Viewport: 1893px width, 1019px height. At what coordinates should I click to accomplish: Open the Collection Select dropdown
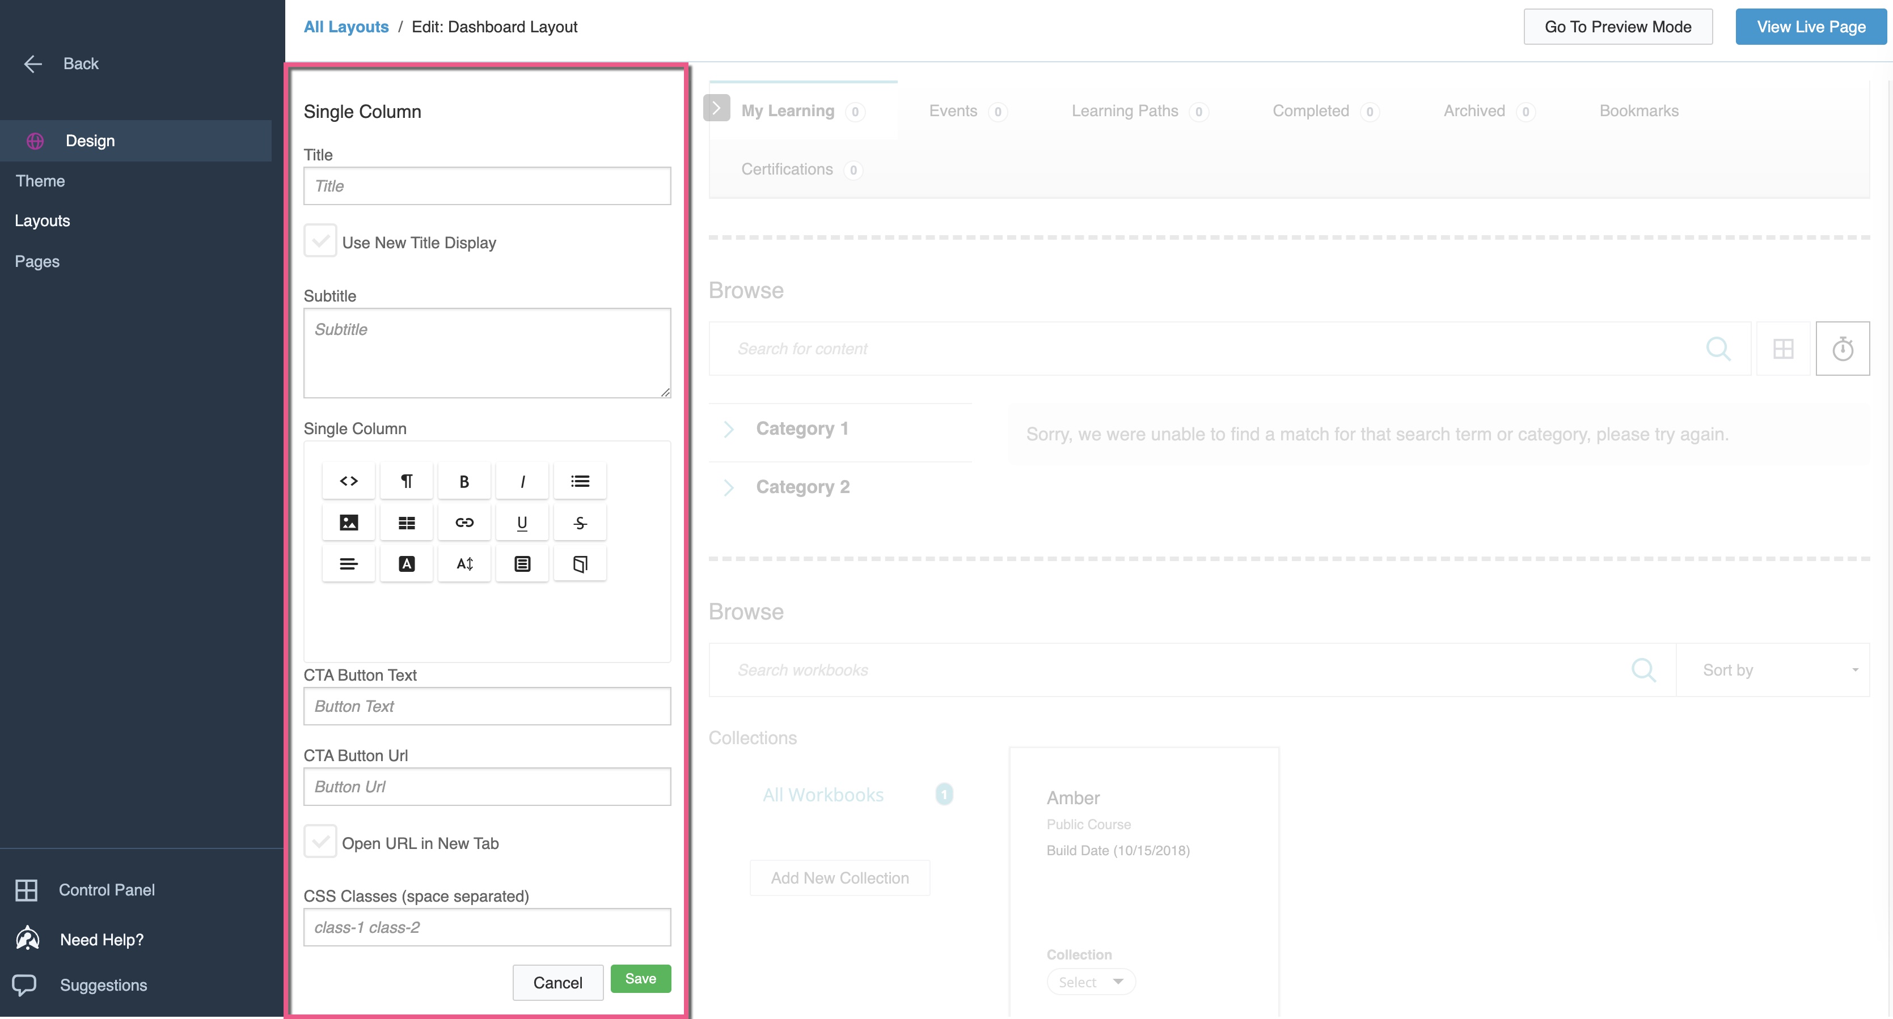tap(1091, 982)
